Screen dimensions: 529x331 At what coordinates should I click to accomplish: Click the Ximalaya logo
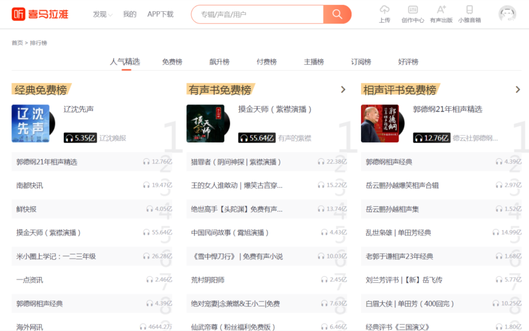point(40,14)
